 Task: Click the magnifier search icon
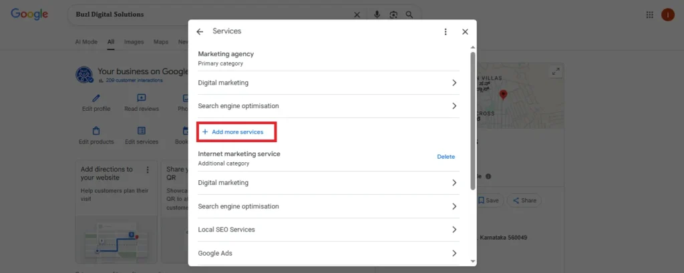point(409,15)
